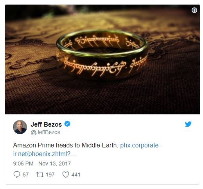Click the Amazon Prime heads to Middle Earth text
Image resolution: width=203 pixels, height=189 pixels.
tap(66, 145)
